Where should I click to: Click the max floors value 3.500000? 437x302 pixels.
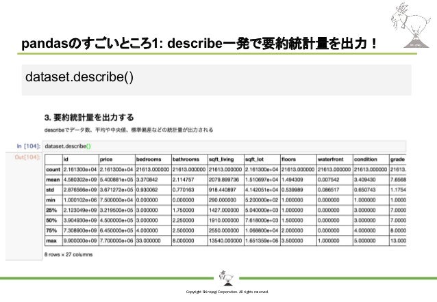(292, 241)
